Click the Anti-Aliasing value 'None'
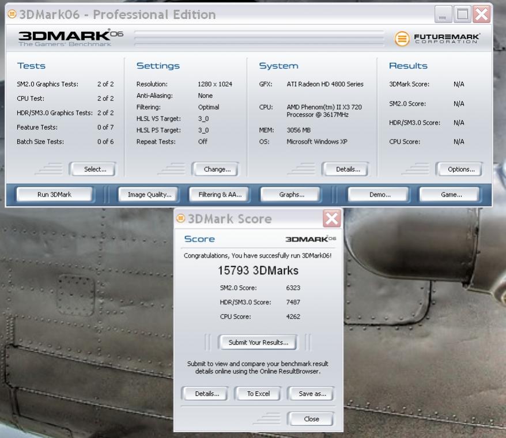The width and height of the screenshot is (506, 438). pos(205,96)
